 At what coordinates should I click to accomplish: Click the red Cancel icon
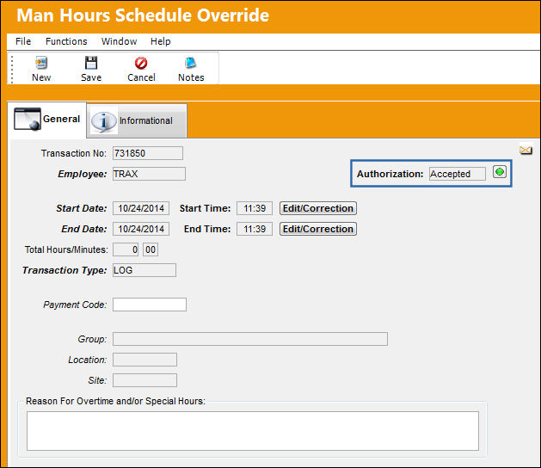(x=141, y=63)
